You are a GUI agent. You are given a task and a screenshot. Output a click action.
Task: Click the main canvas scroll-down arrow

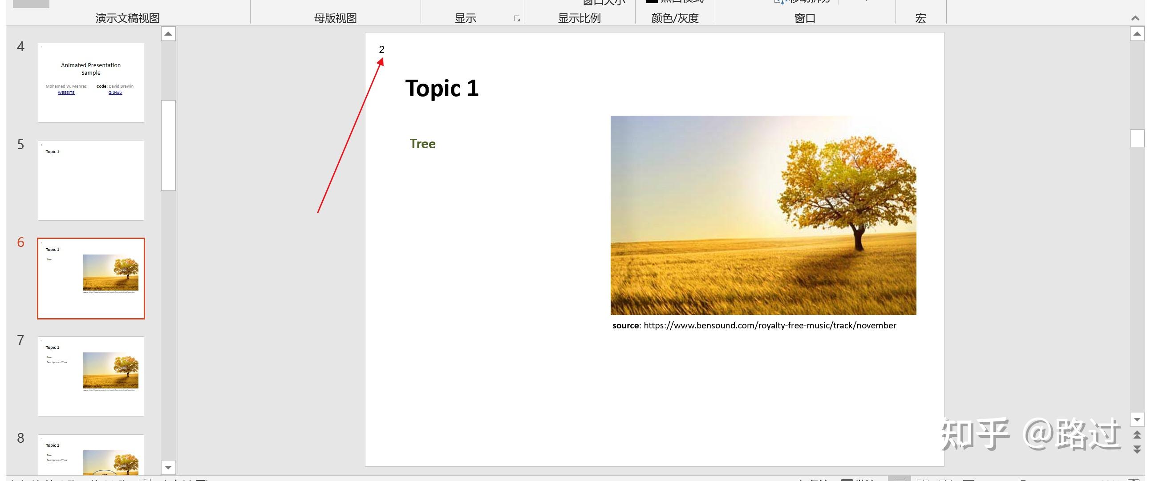point(1137,419)
